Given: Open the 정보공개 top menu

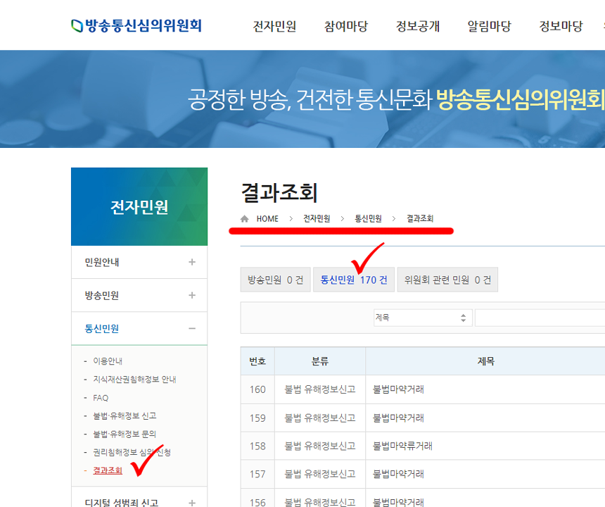Looking at the screenshot, I should pyautogui.click(x=418, y=27).
